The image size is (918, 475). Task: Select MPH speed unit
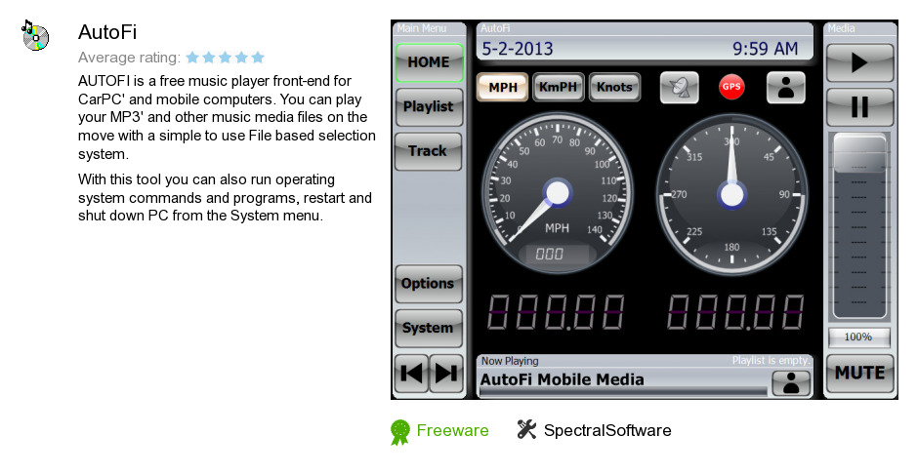coord(503,87)
